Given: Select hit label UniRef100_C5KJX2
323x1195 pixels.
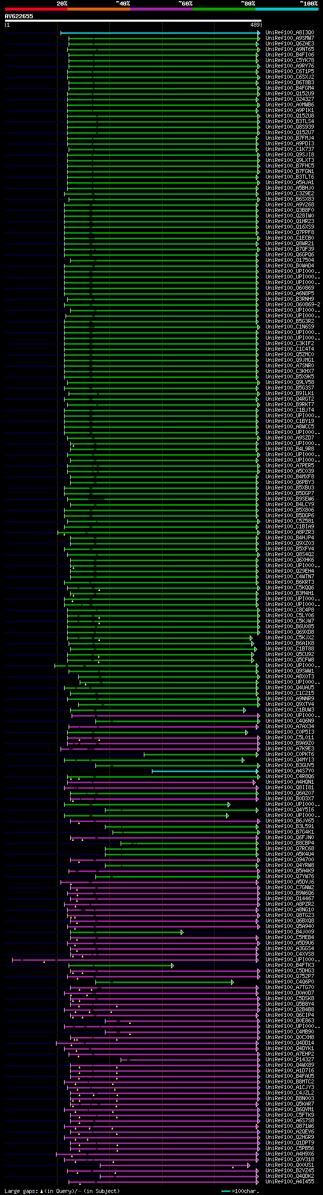Looking at the screenshot, I should pos(290,638).
